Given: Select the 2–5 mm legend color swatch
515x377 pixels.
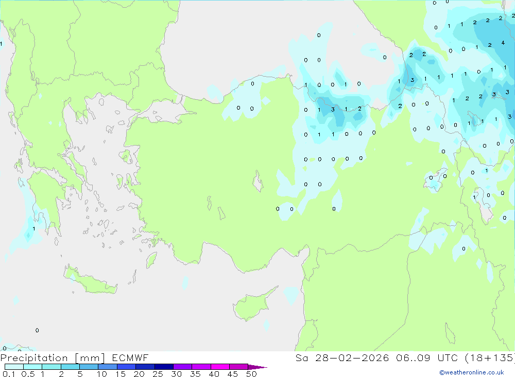Looking at the screenshot, I should coord(70,367).
